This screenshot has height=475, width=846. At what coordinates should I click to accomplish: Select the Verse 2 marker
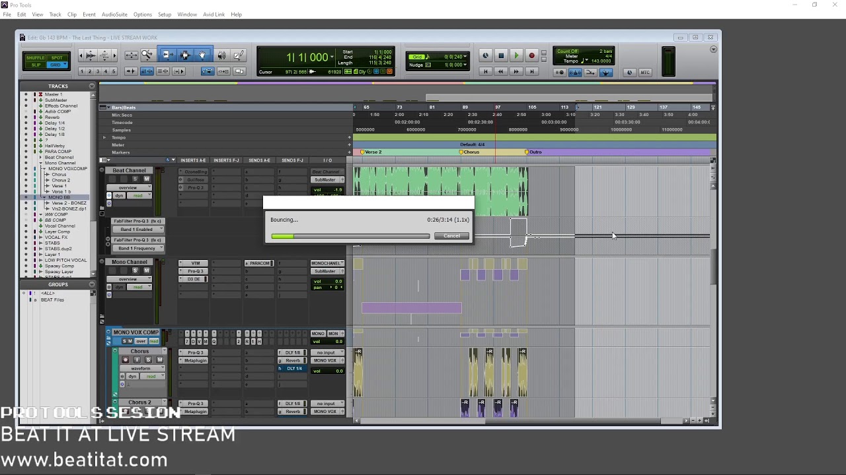coord(371,152)
